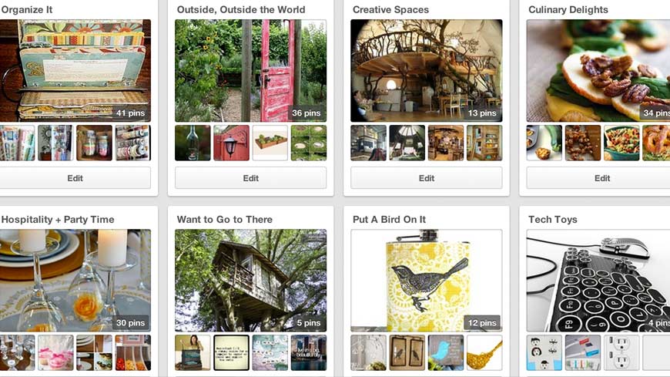Click Edit button under Creative Spaces board
This screenshot has width=670, height=377.
click(427, 178)
